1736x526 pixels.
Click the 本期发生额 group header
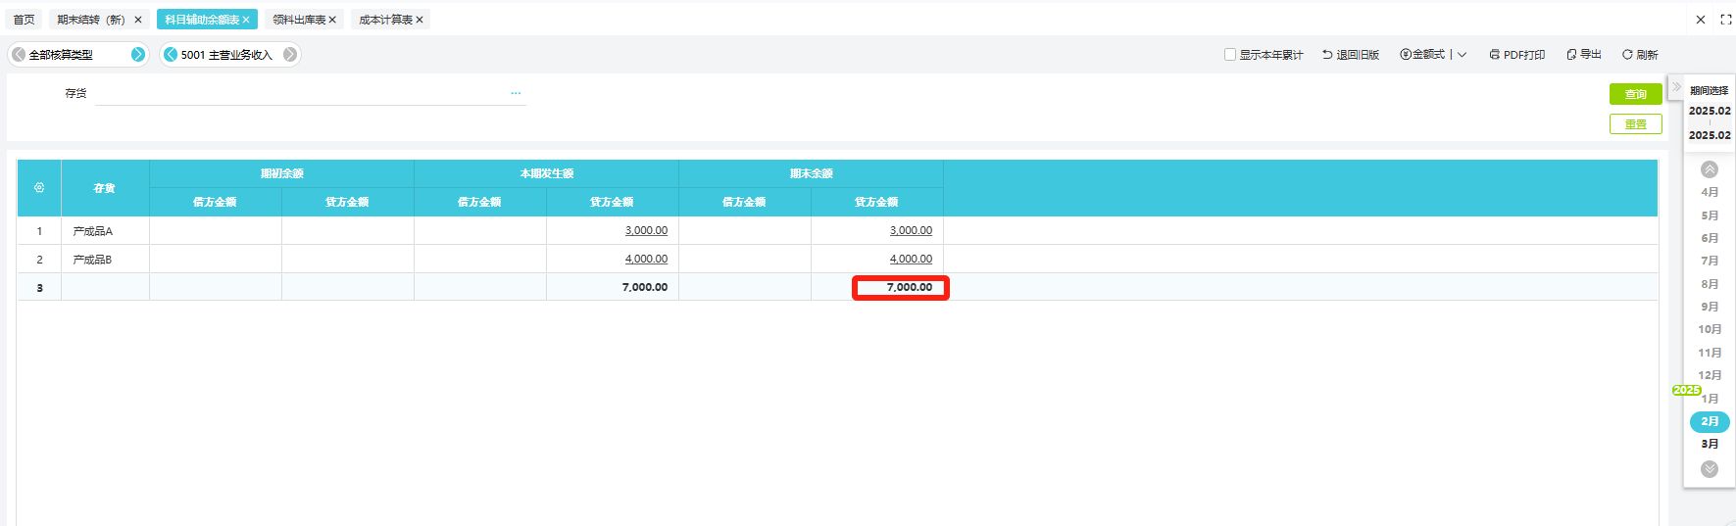[x=546, y=173]
